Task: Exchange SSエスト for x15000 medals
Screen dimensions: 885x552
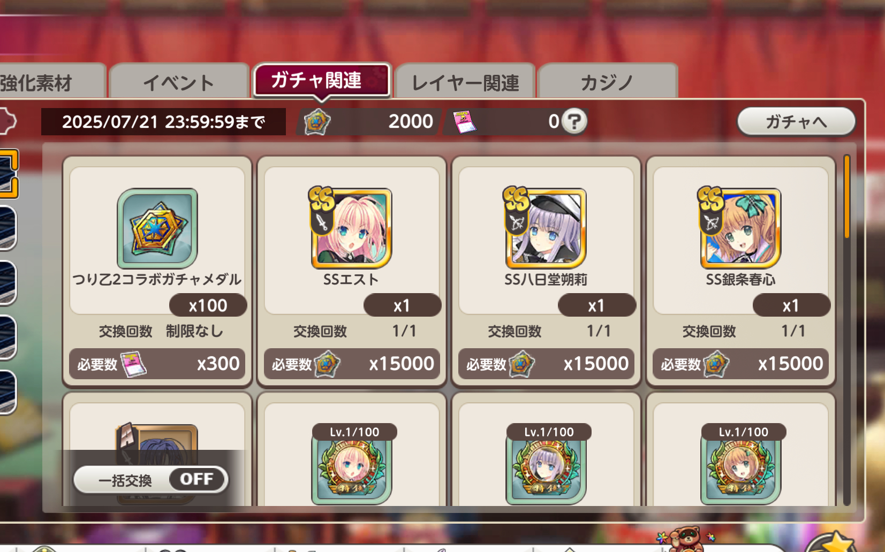Action: pos(352,364)
